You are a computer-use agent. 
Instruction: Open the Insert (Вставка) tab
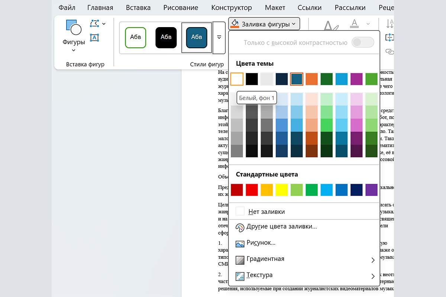138,7
